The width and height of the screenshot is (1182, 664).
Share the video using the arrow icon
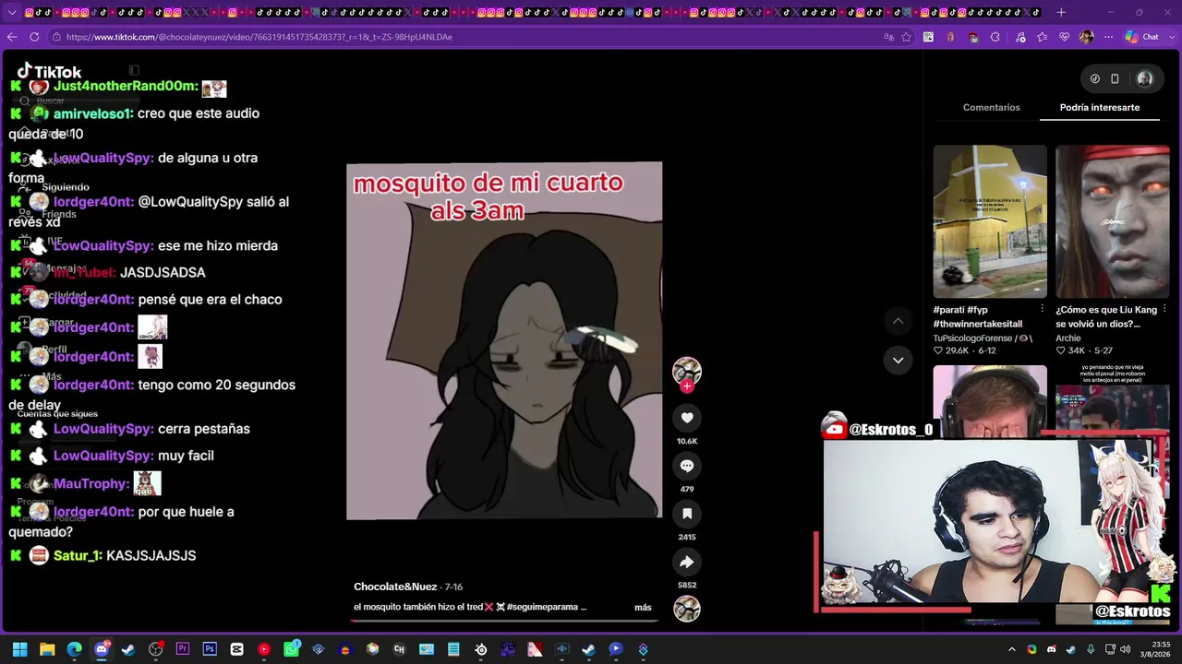click(687, 562)
